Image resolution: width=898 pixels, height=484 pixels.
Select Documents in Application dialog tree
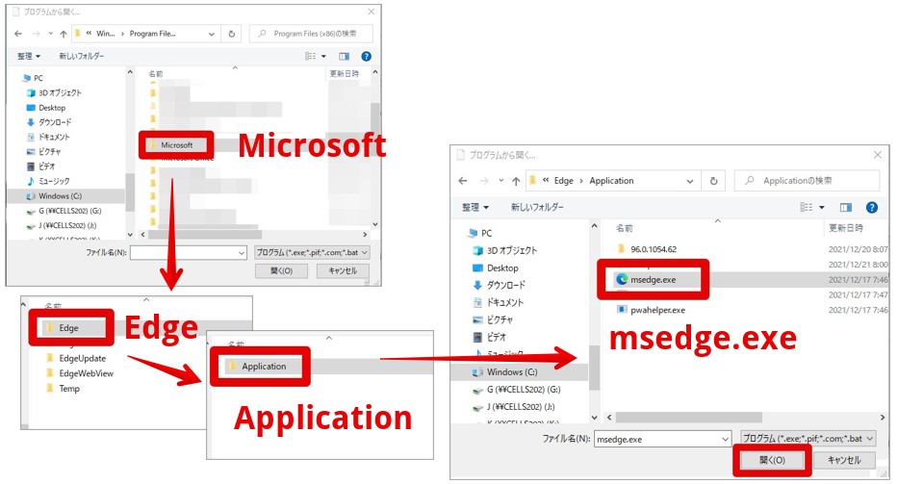tap(498, 302)
